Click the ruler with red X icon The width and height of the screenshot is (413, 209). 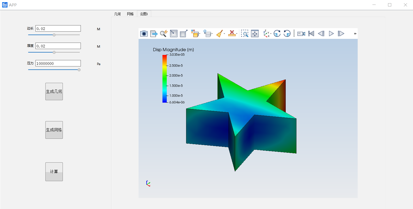[x=232, y=33]
